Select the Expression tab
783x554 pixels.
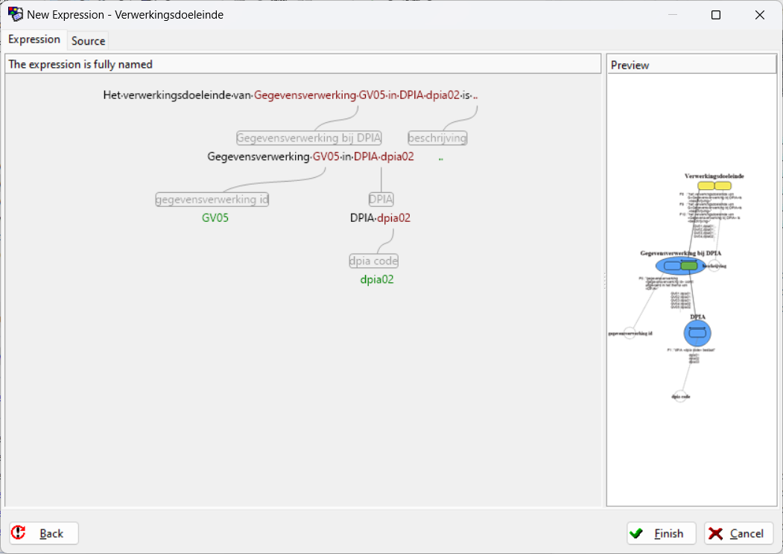[x=34, y=39]
